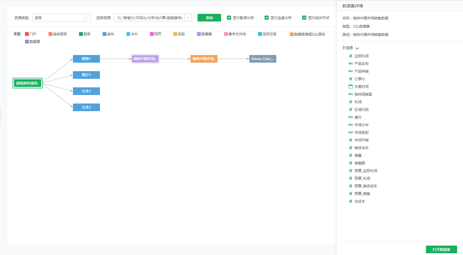Click the Abc icon beside 产品种类
The width and height of the screenshot is (463, 255).
[x=350, y=71]
